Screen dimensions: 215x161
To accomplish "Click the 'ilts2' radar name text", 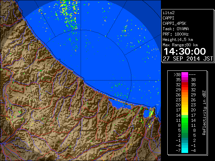I will coord(169,13).
